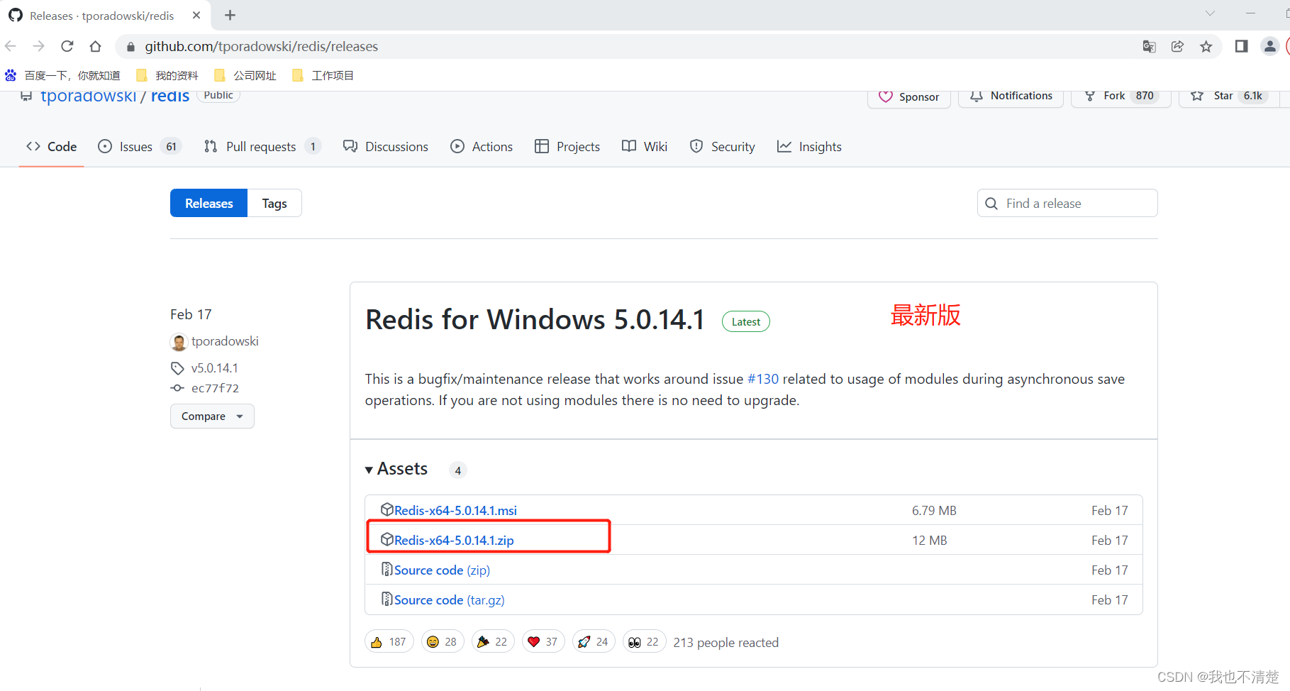Open 我的资料 bookmark folder
Image resolution: width=1290 pixels, height=691 pixels.
point(167,75)
